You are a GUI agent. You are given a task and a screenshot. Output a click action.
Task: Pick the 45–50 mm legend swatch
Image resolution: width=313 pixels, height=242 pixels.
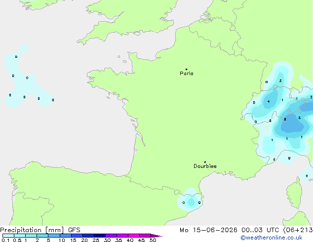point(145,236)
